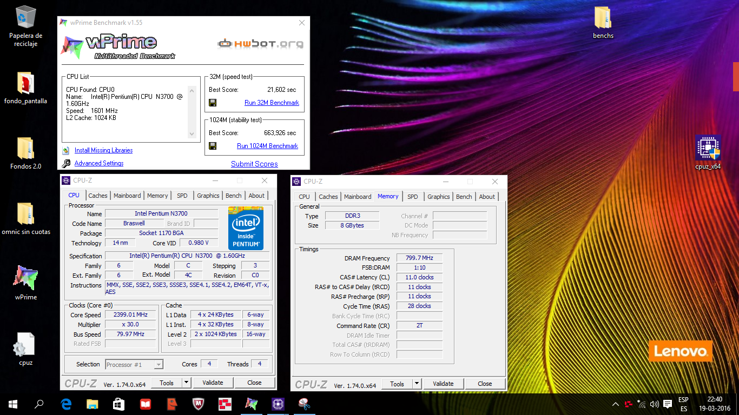
Task: Click the Size 8 GBytes value
Action: (x=352, y=225)
